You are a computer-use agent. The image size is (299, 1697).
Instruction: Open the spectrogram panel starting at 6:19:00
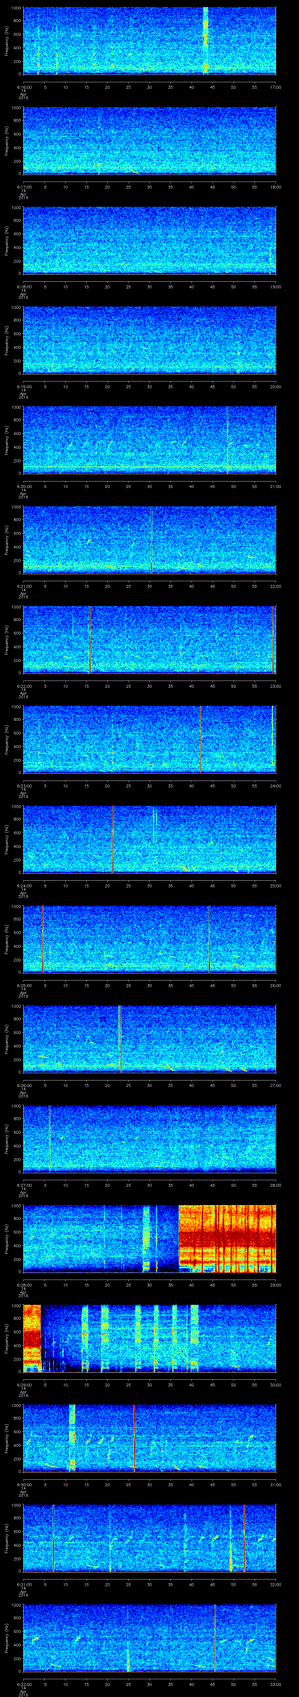149,340
